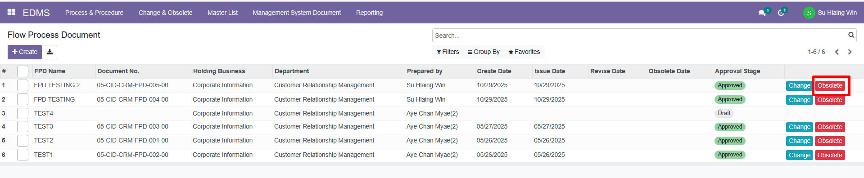The height and width of the screenshot is (178, 864).
Task: Click the EDMS app title
Action: (36, 13)
